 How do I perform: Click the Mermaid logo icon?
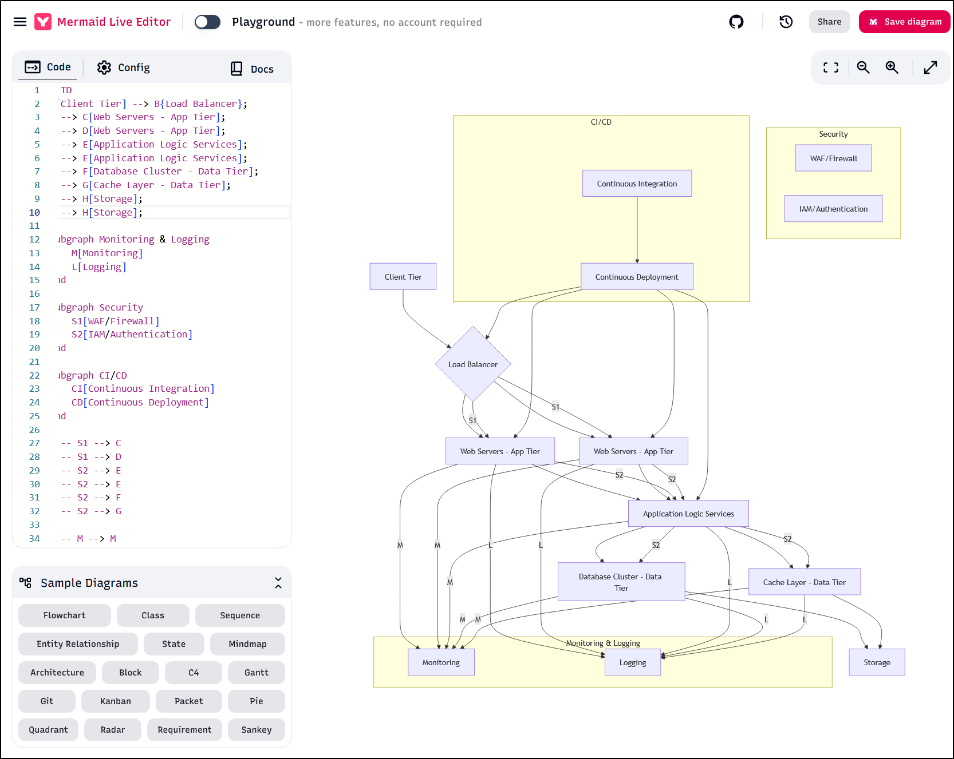click(43, 22)
